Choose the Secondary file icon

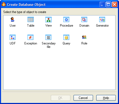tap(48, 37)
